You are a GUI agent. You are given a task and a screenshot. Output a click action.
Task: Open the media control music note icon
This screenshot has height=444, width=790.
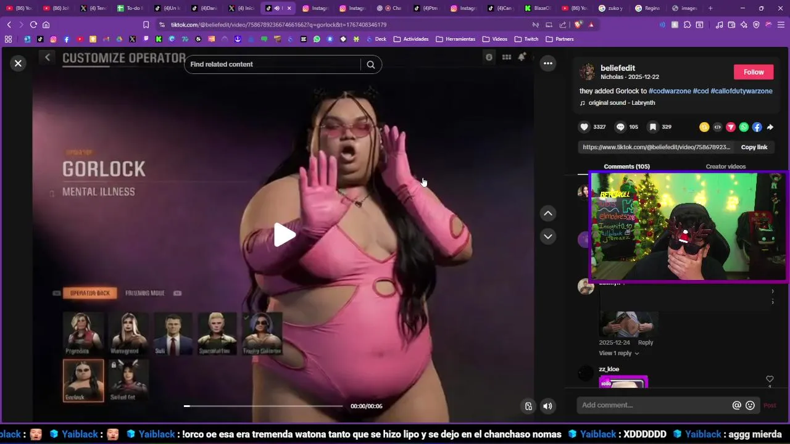(x=719, y=25)
